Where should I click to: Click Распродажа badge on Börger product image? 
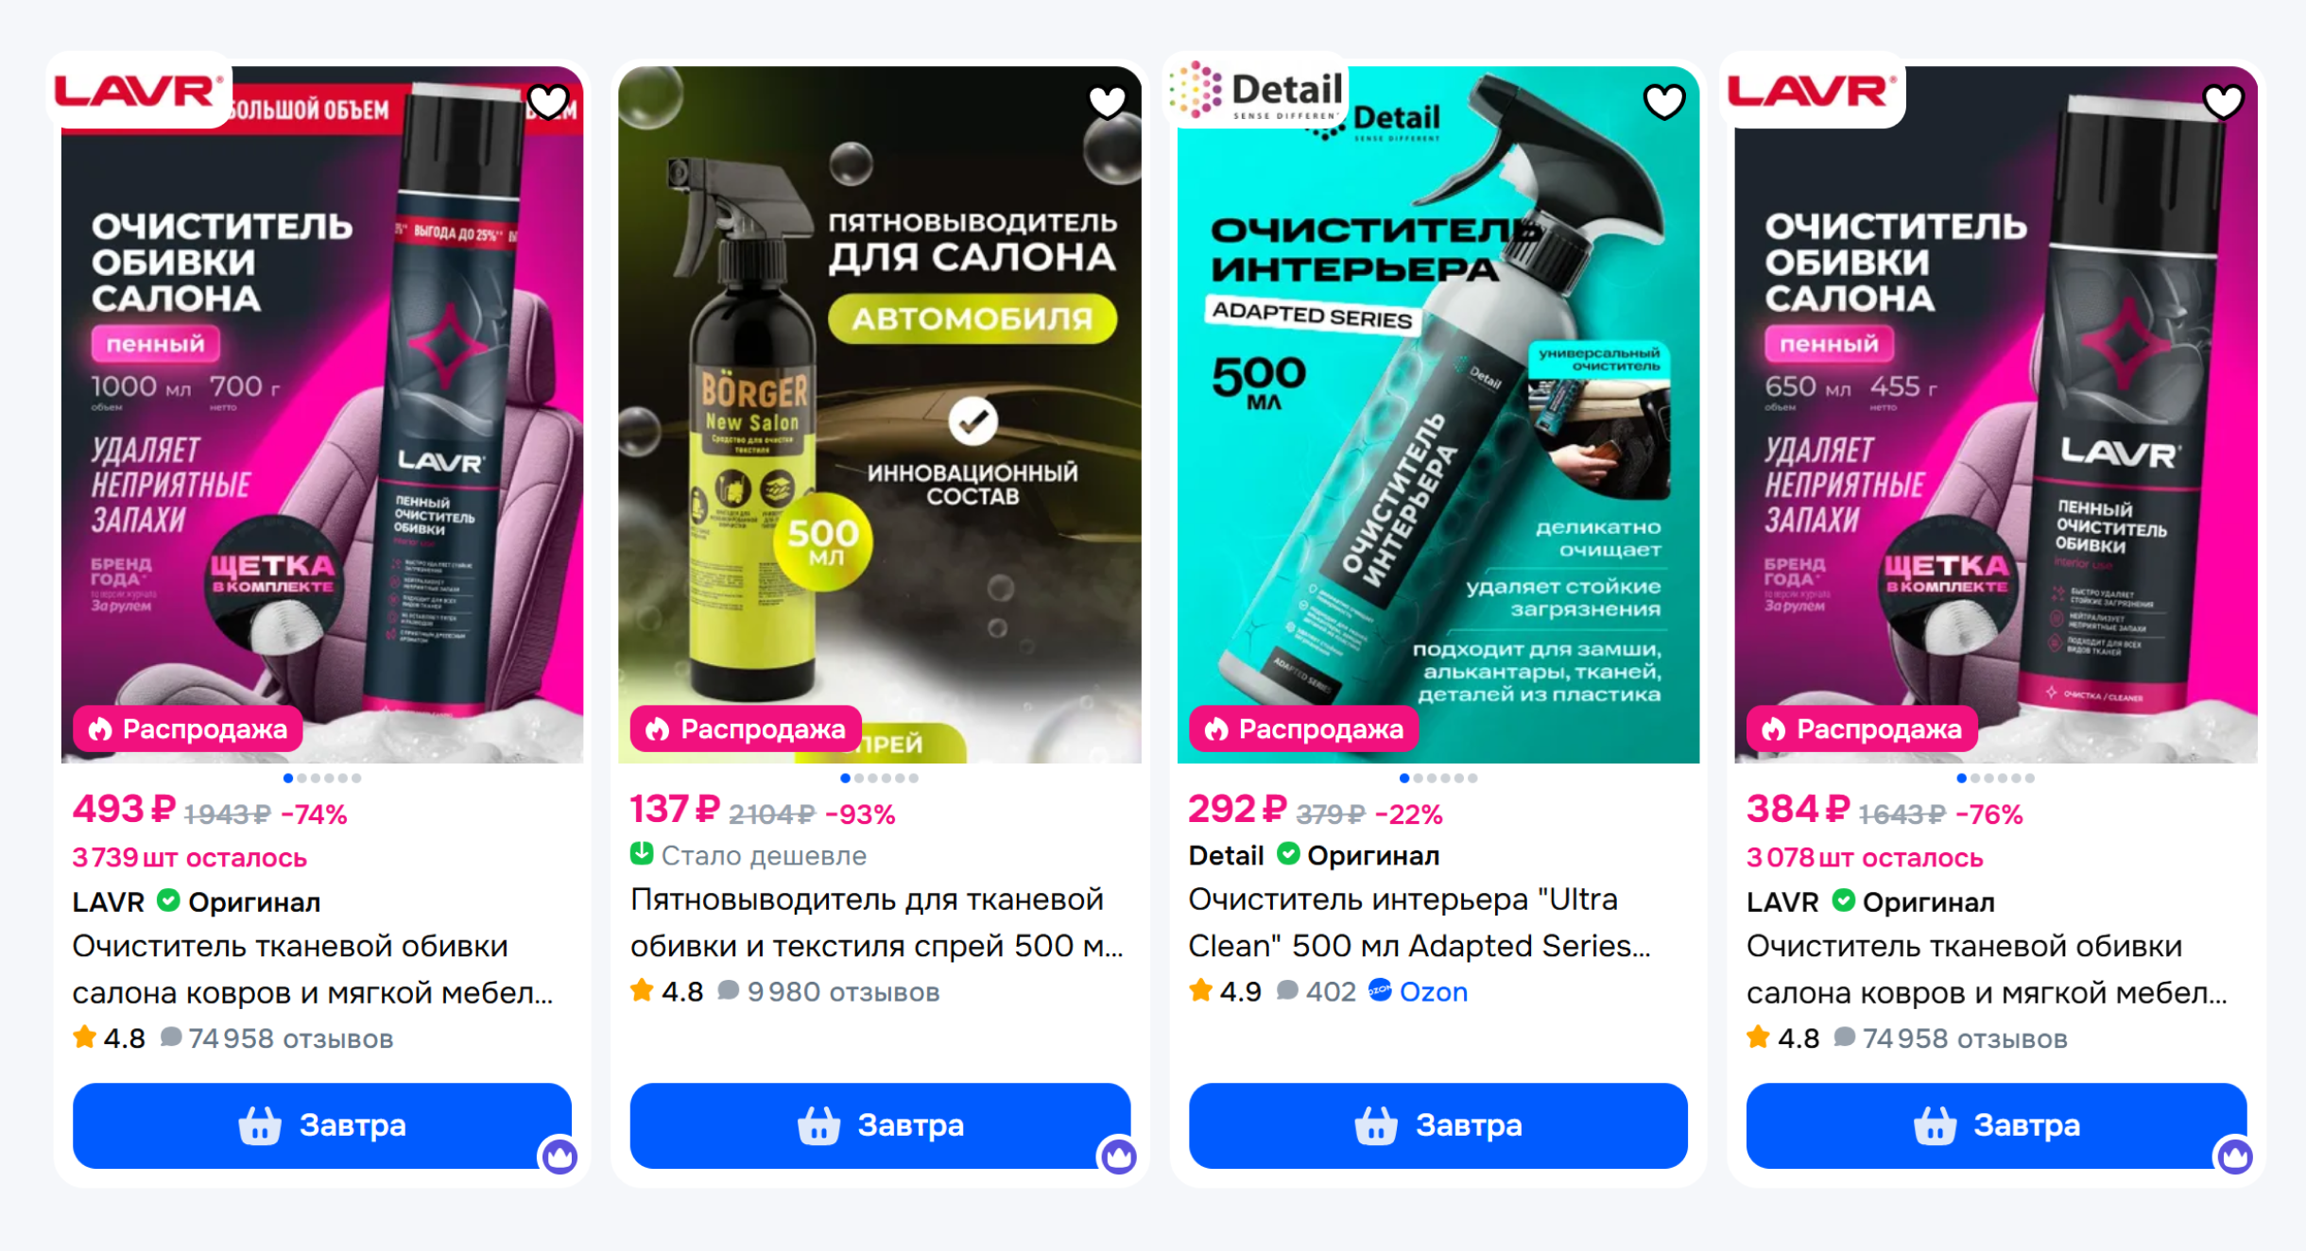tap(746, 729)
